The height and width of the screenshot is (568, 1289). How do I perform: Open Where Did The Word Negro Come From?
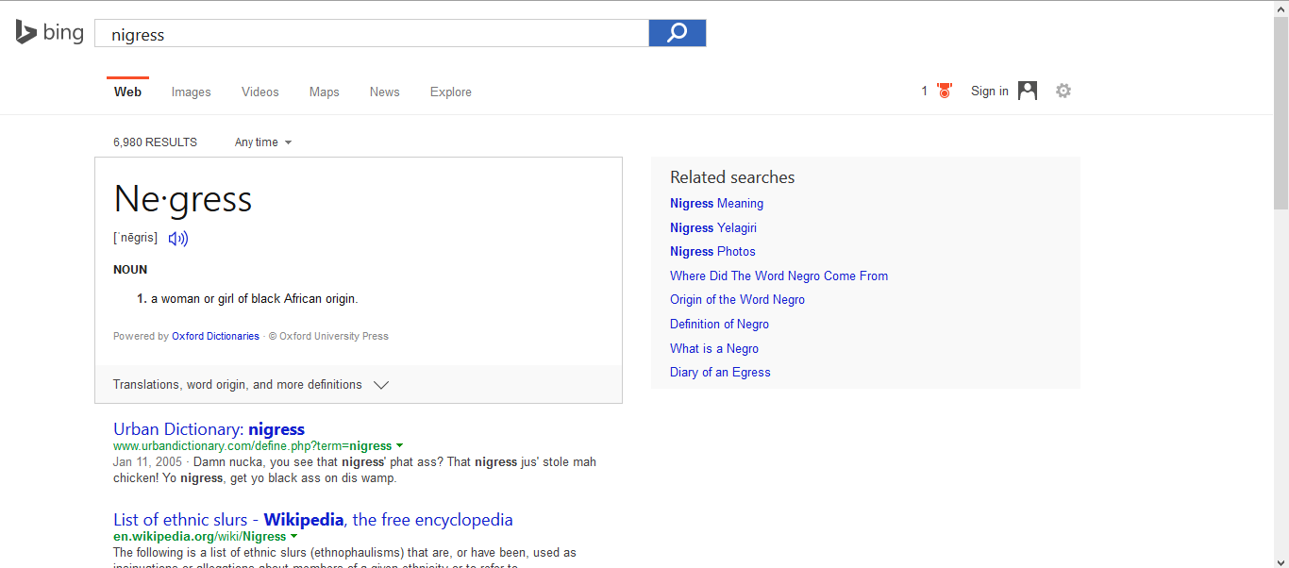pos(779,276)
